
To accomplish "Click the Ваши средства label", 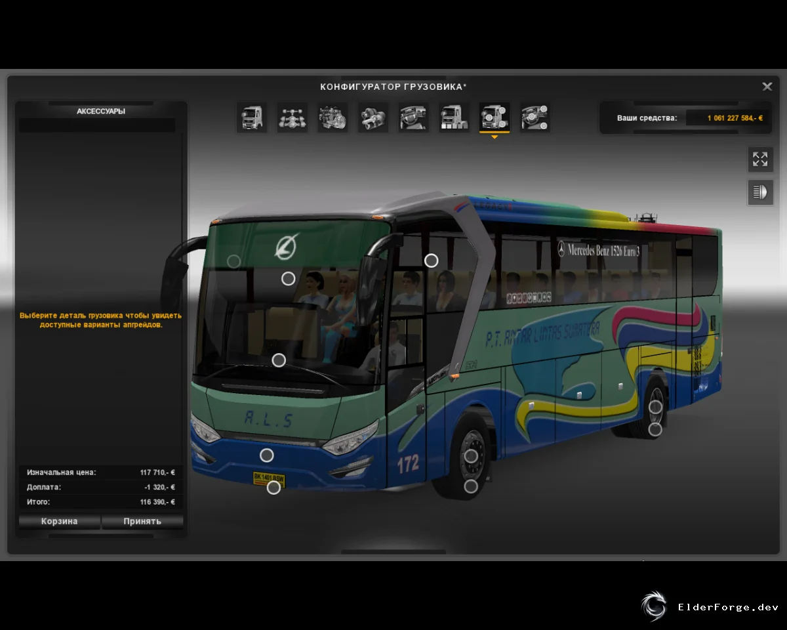I will tap(647, 118).
